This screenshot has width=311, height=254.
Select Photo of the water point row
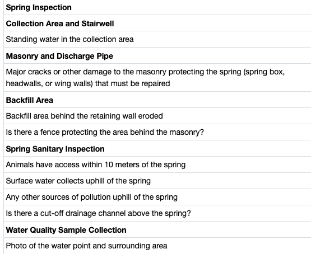tap(157, 246)
